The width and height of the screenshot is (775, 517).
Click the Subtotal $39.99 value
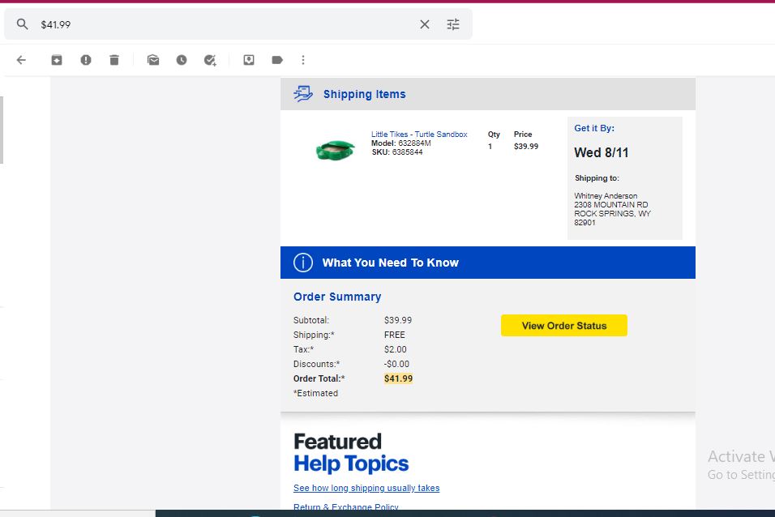click(x=398, y=320)
